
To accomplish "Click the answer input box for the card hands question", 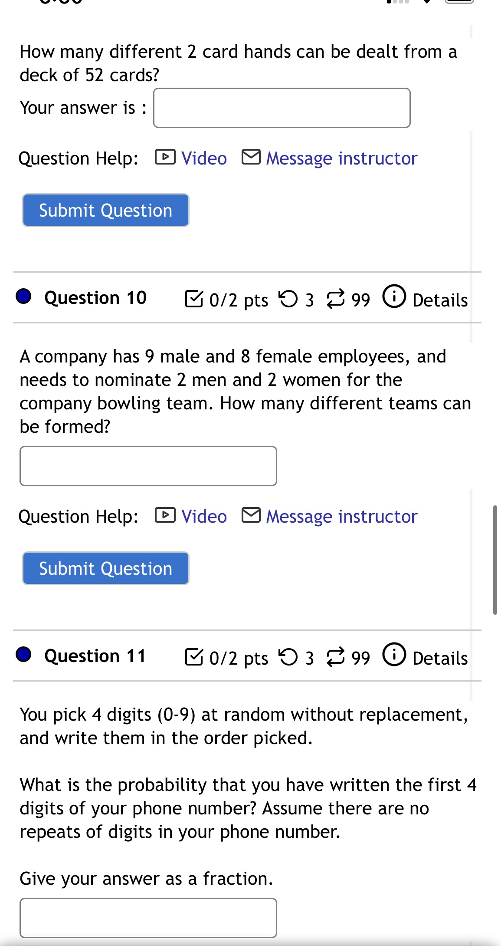I will [x=281, y=108].
